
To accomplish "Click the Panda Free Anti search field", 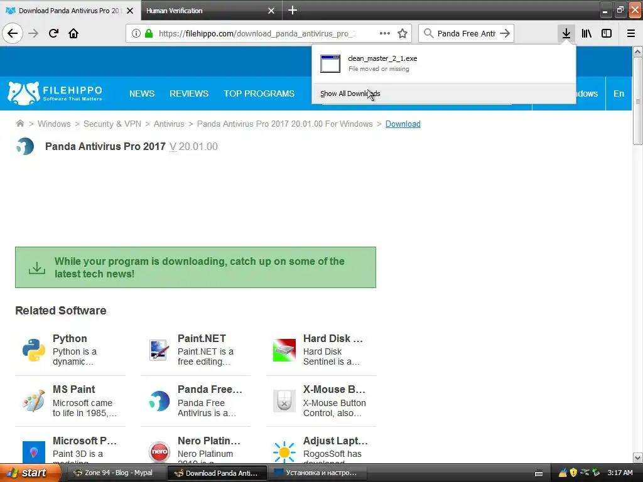I will [466, 33].
